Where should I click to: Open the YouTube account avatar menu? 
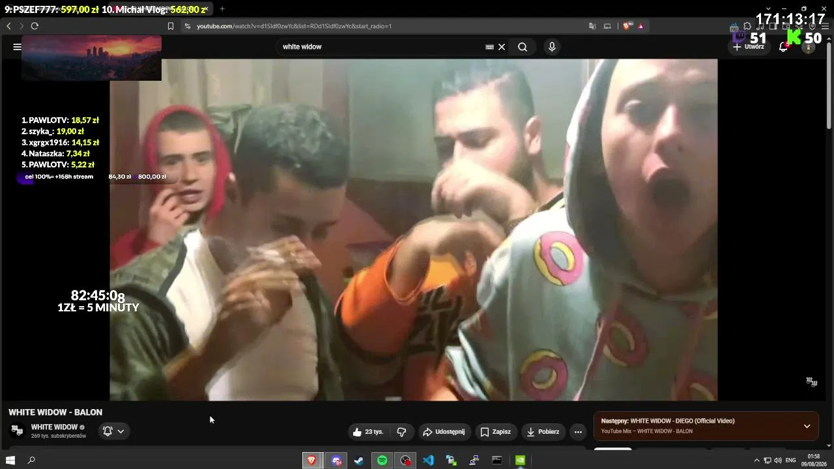tap(809, 47)
